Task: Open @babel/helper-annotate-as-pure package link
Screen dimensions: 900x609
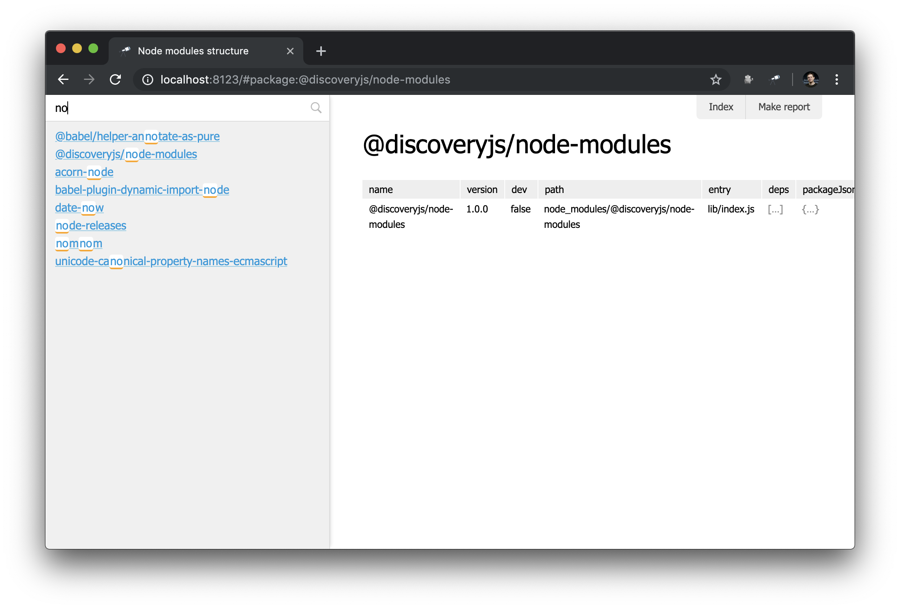Action: click(x=137, y=136)
